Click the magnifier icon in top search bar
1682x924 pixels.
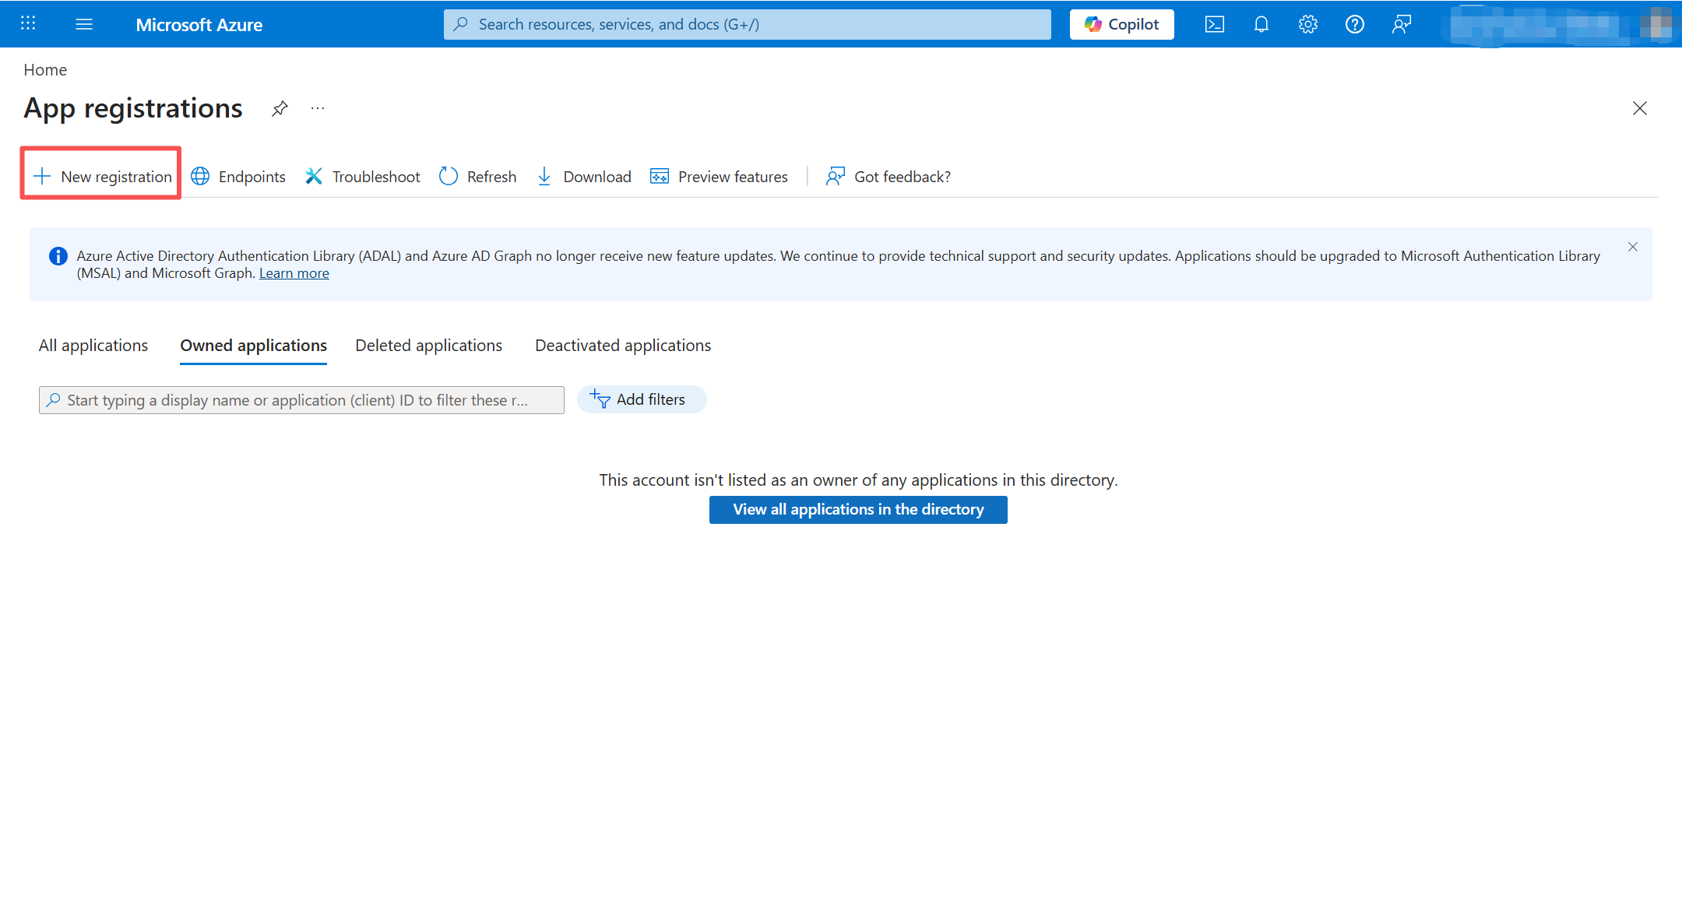(461, 24)
